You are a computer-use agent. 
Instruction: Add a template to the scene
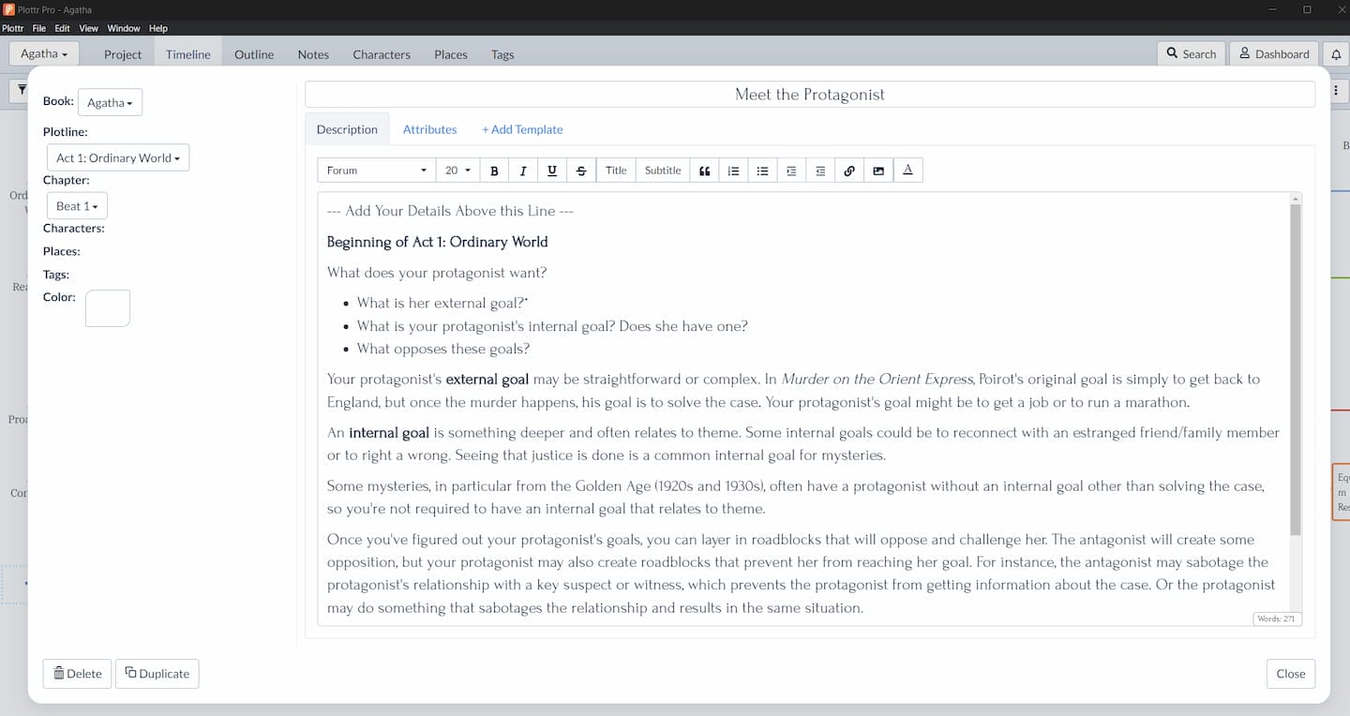tap(522, 129)
